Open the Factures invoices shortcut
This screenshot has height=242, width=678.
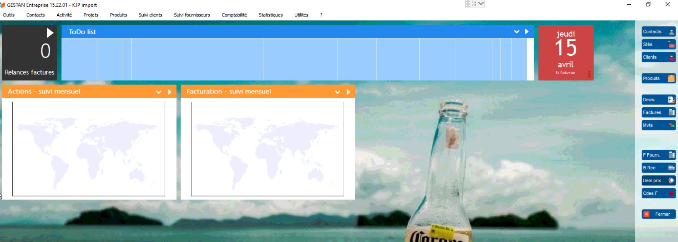coord(658,113)
